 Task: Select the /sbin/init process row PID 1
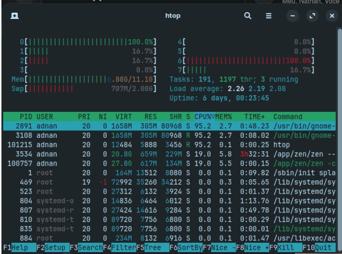(170, 173)
